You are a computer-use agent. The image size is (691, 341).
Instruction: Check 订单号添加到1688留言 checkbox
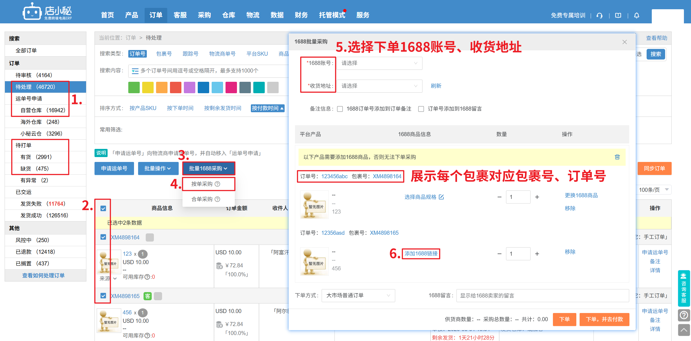(421, 109)
